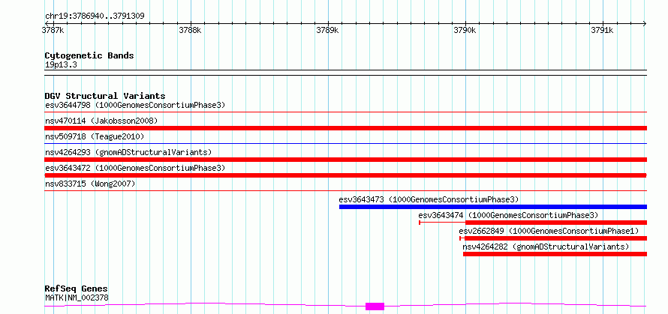Click the thin blue line under nsv509718

(x=345, y=144)
